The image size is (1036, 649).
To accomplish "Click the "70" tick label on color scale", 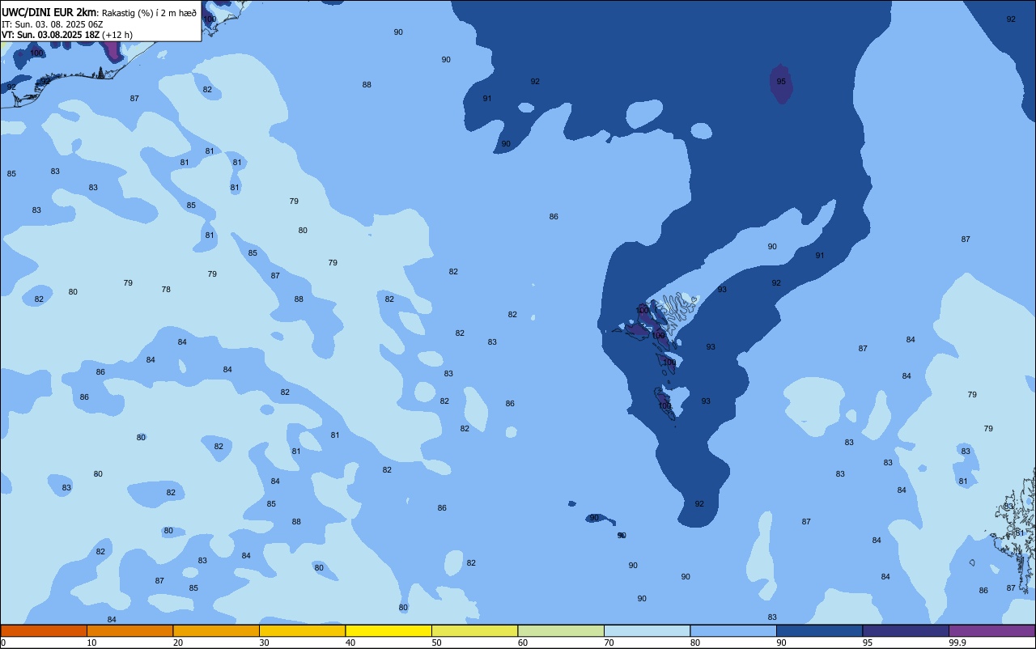I will tap(609, 643).
